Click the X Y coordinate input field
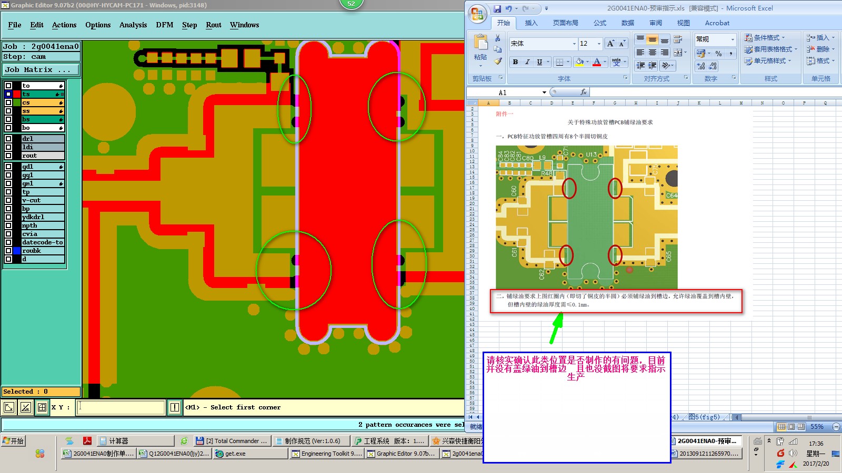 [x=121, y=407]
